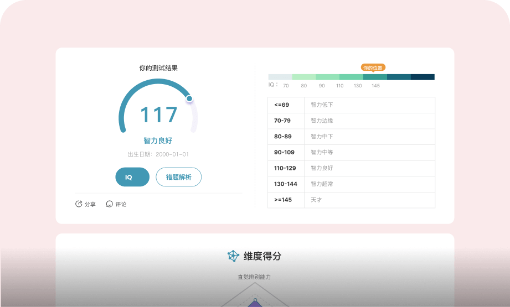Open 错题解析 wrong-answer analysis
Viewport: 510px width, 307px height.
(178, 177)
